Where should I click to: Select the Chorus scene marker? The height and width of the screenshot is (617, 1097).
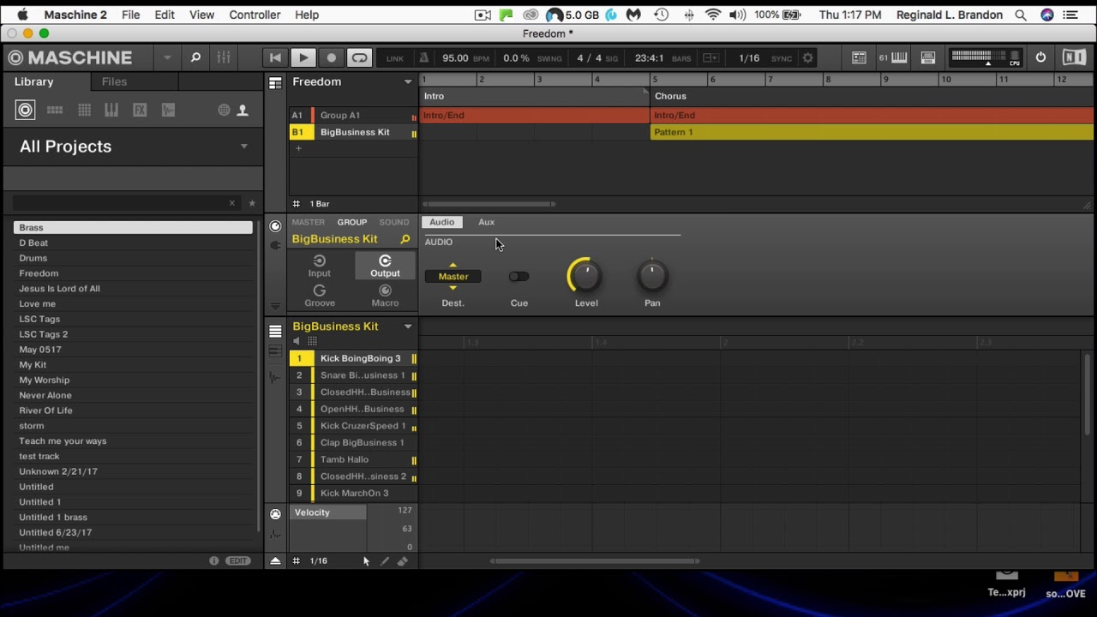coord(670,96)
